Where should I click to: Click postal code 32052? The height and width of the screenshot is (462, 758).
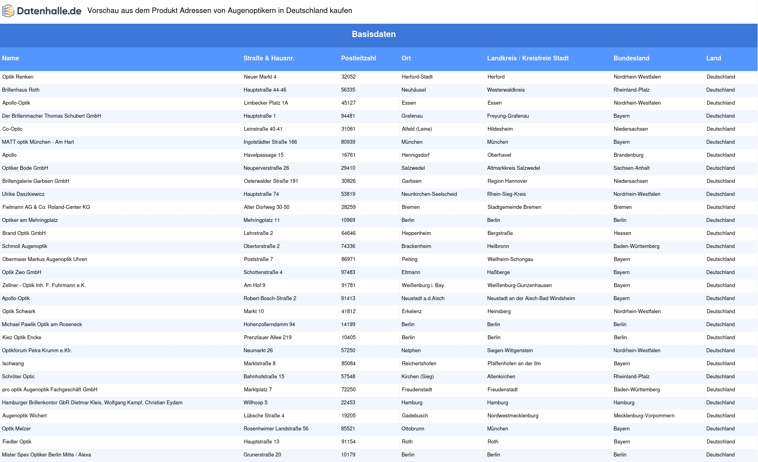coord(349,77)
